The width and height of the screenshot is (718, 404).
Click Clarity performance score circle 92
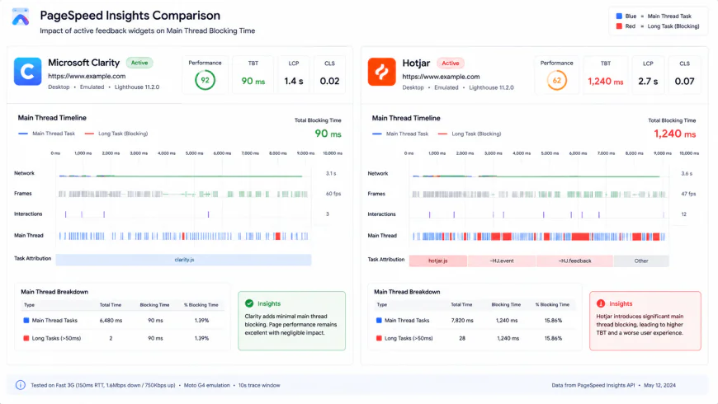coord(205,80)
